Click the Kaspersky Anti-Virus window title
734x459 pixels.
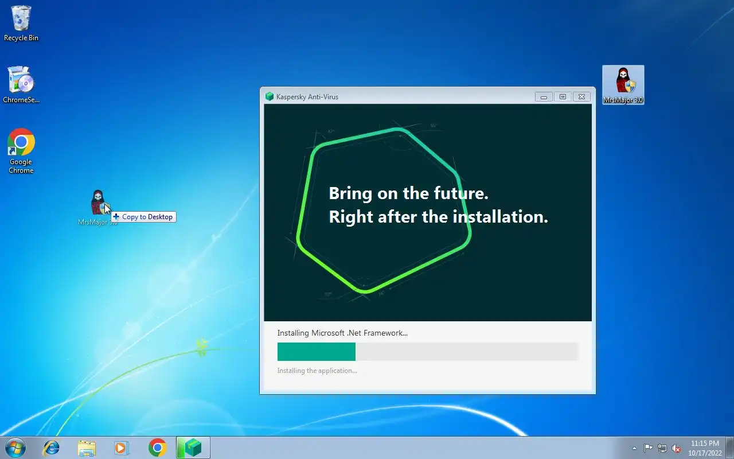[307, 97]
